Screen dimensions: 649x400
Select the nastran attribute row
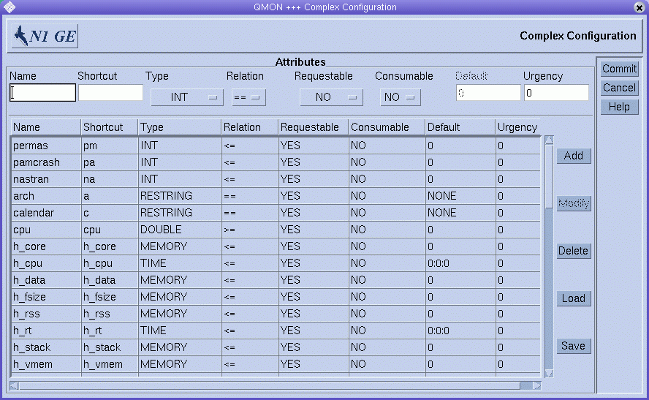[x=276, y=179]
